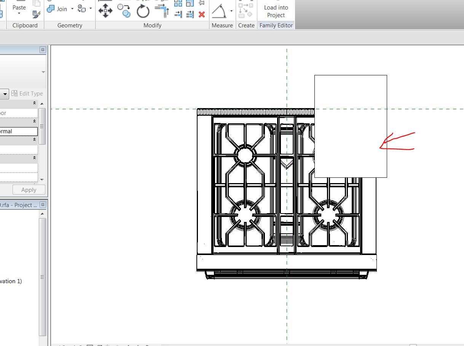The image size is (464, 346).
Task: Select the Move tool in Modify panel
Action: [105, 11]
